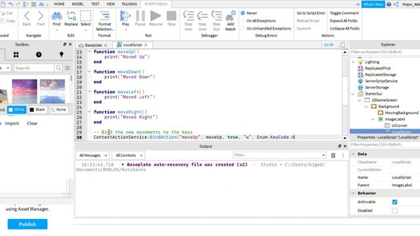Collapse the Data properties section
The width and height of the screenshot is (420, 236).
(353, 154)
